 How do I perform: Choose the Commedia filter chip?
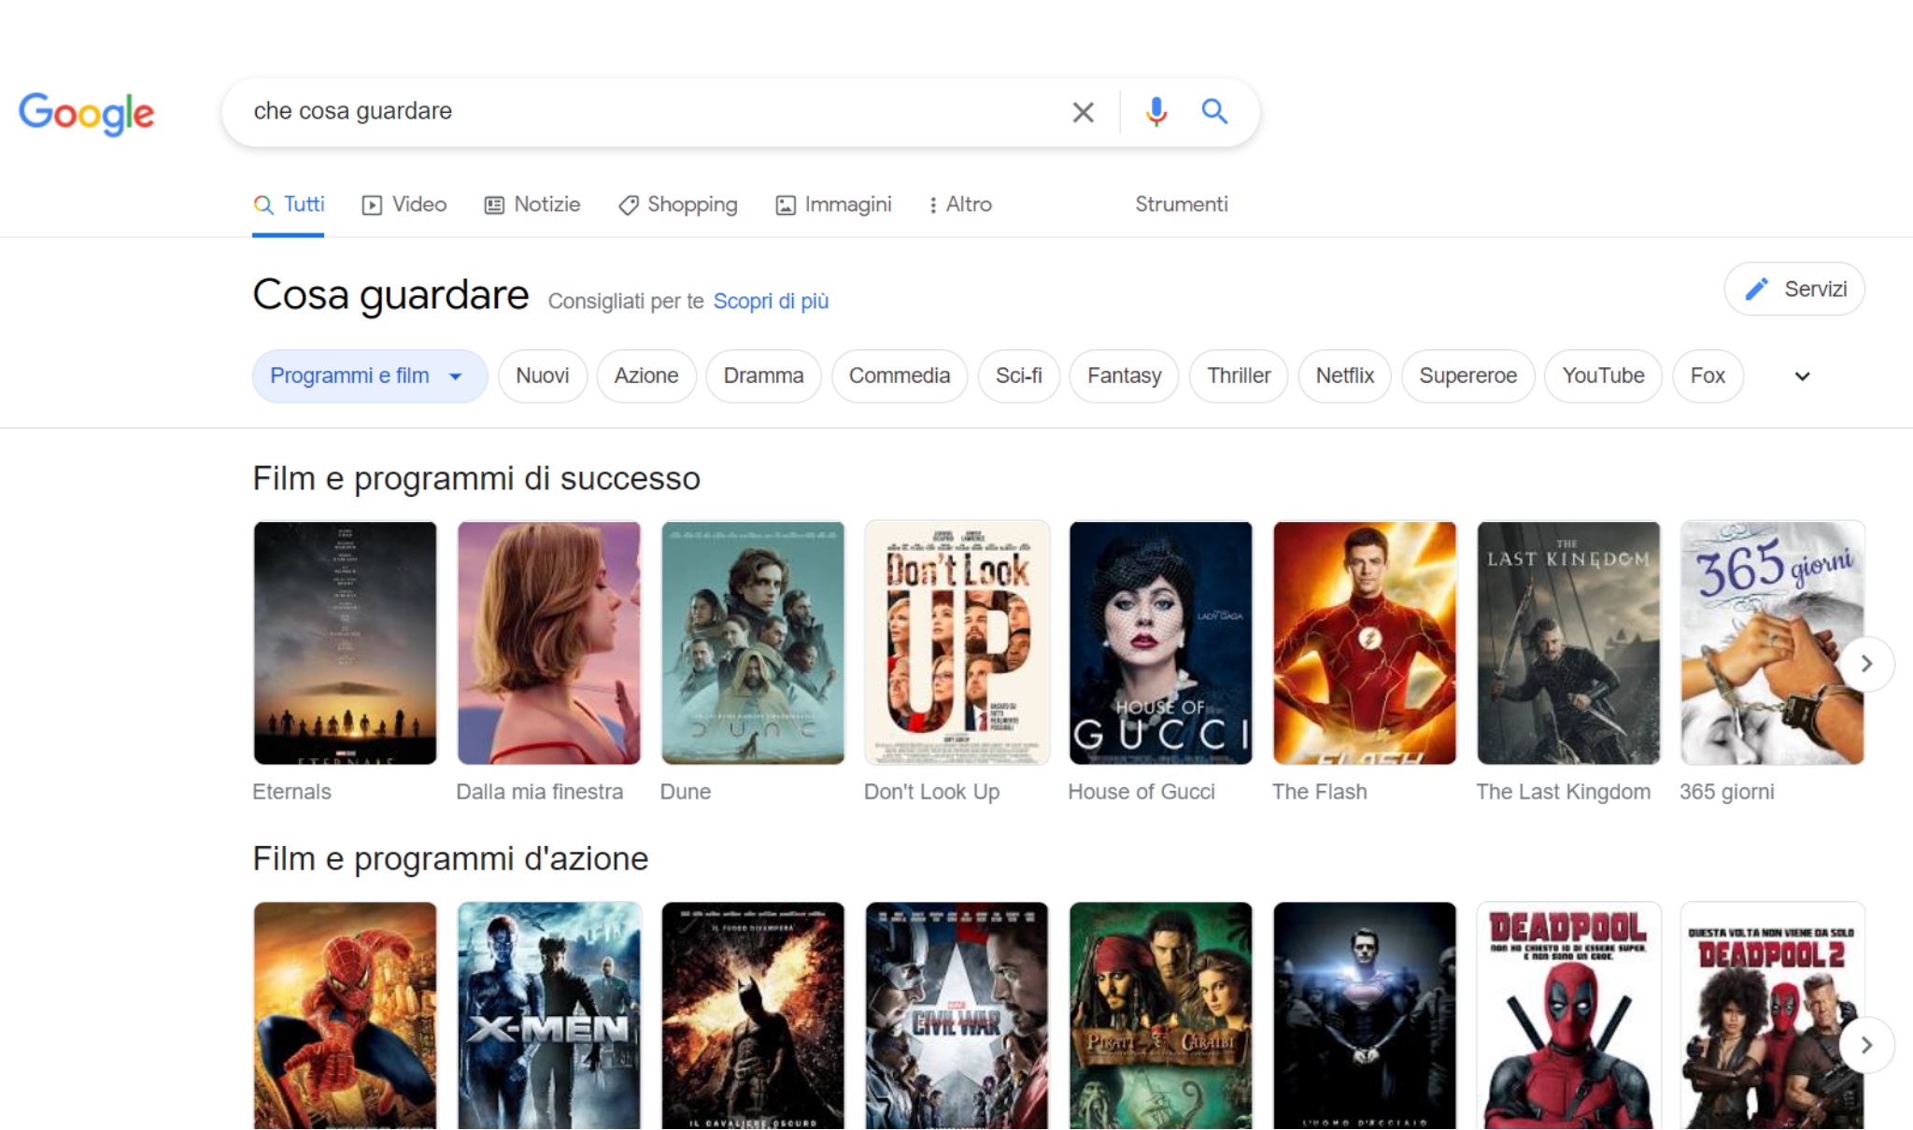pos(899,376)
